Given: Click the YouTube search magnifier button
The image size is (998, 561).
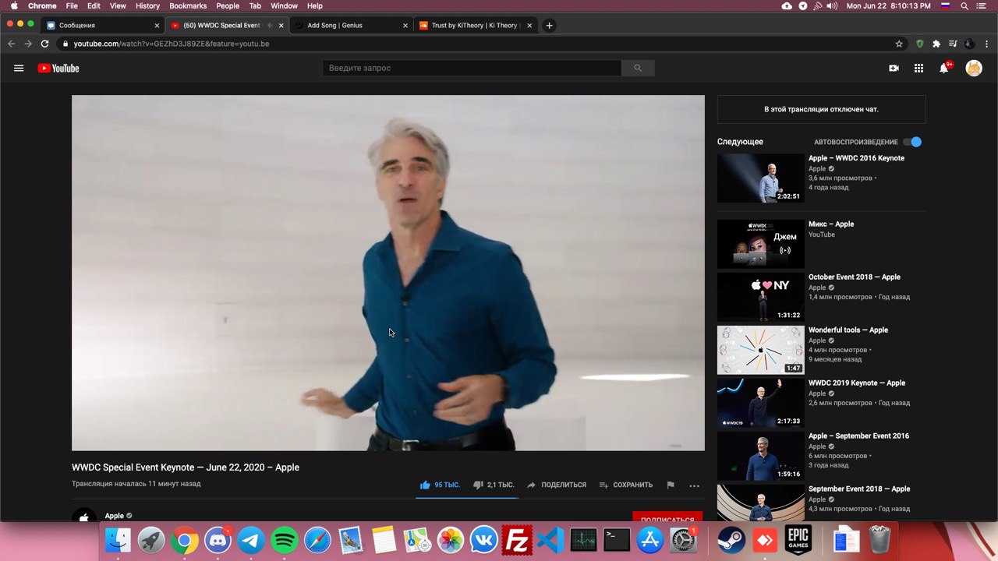Looking at the screenshot, I should pyautogui.click(x=638, y=68).
